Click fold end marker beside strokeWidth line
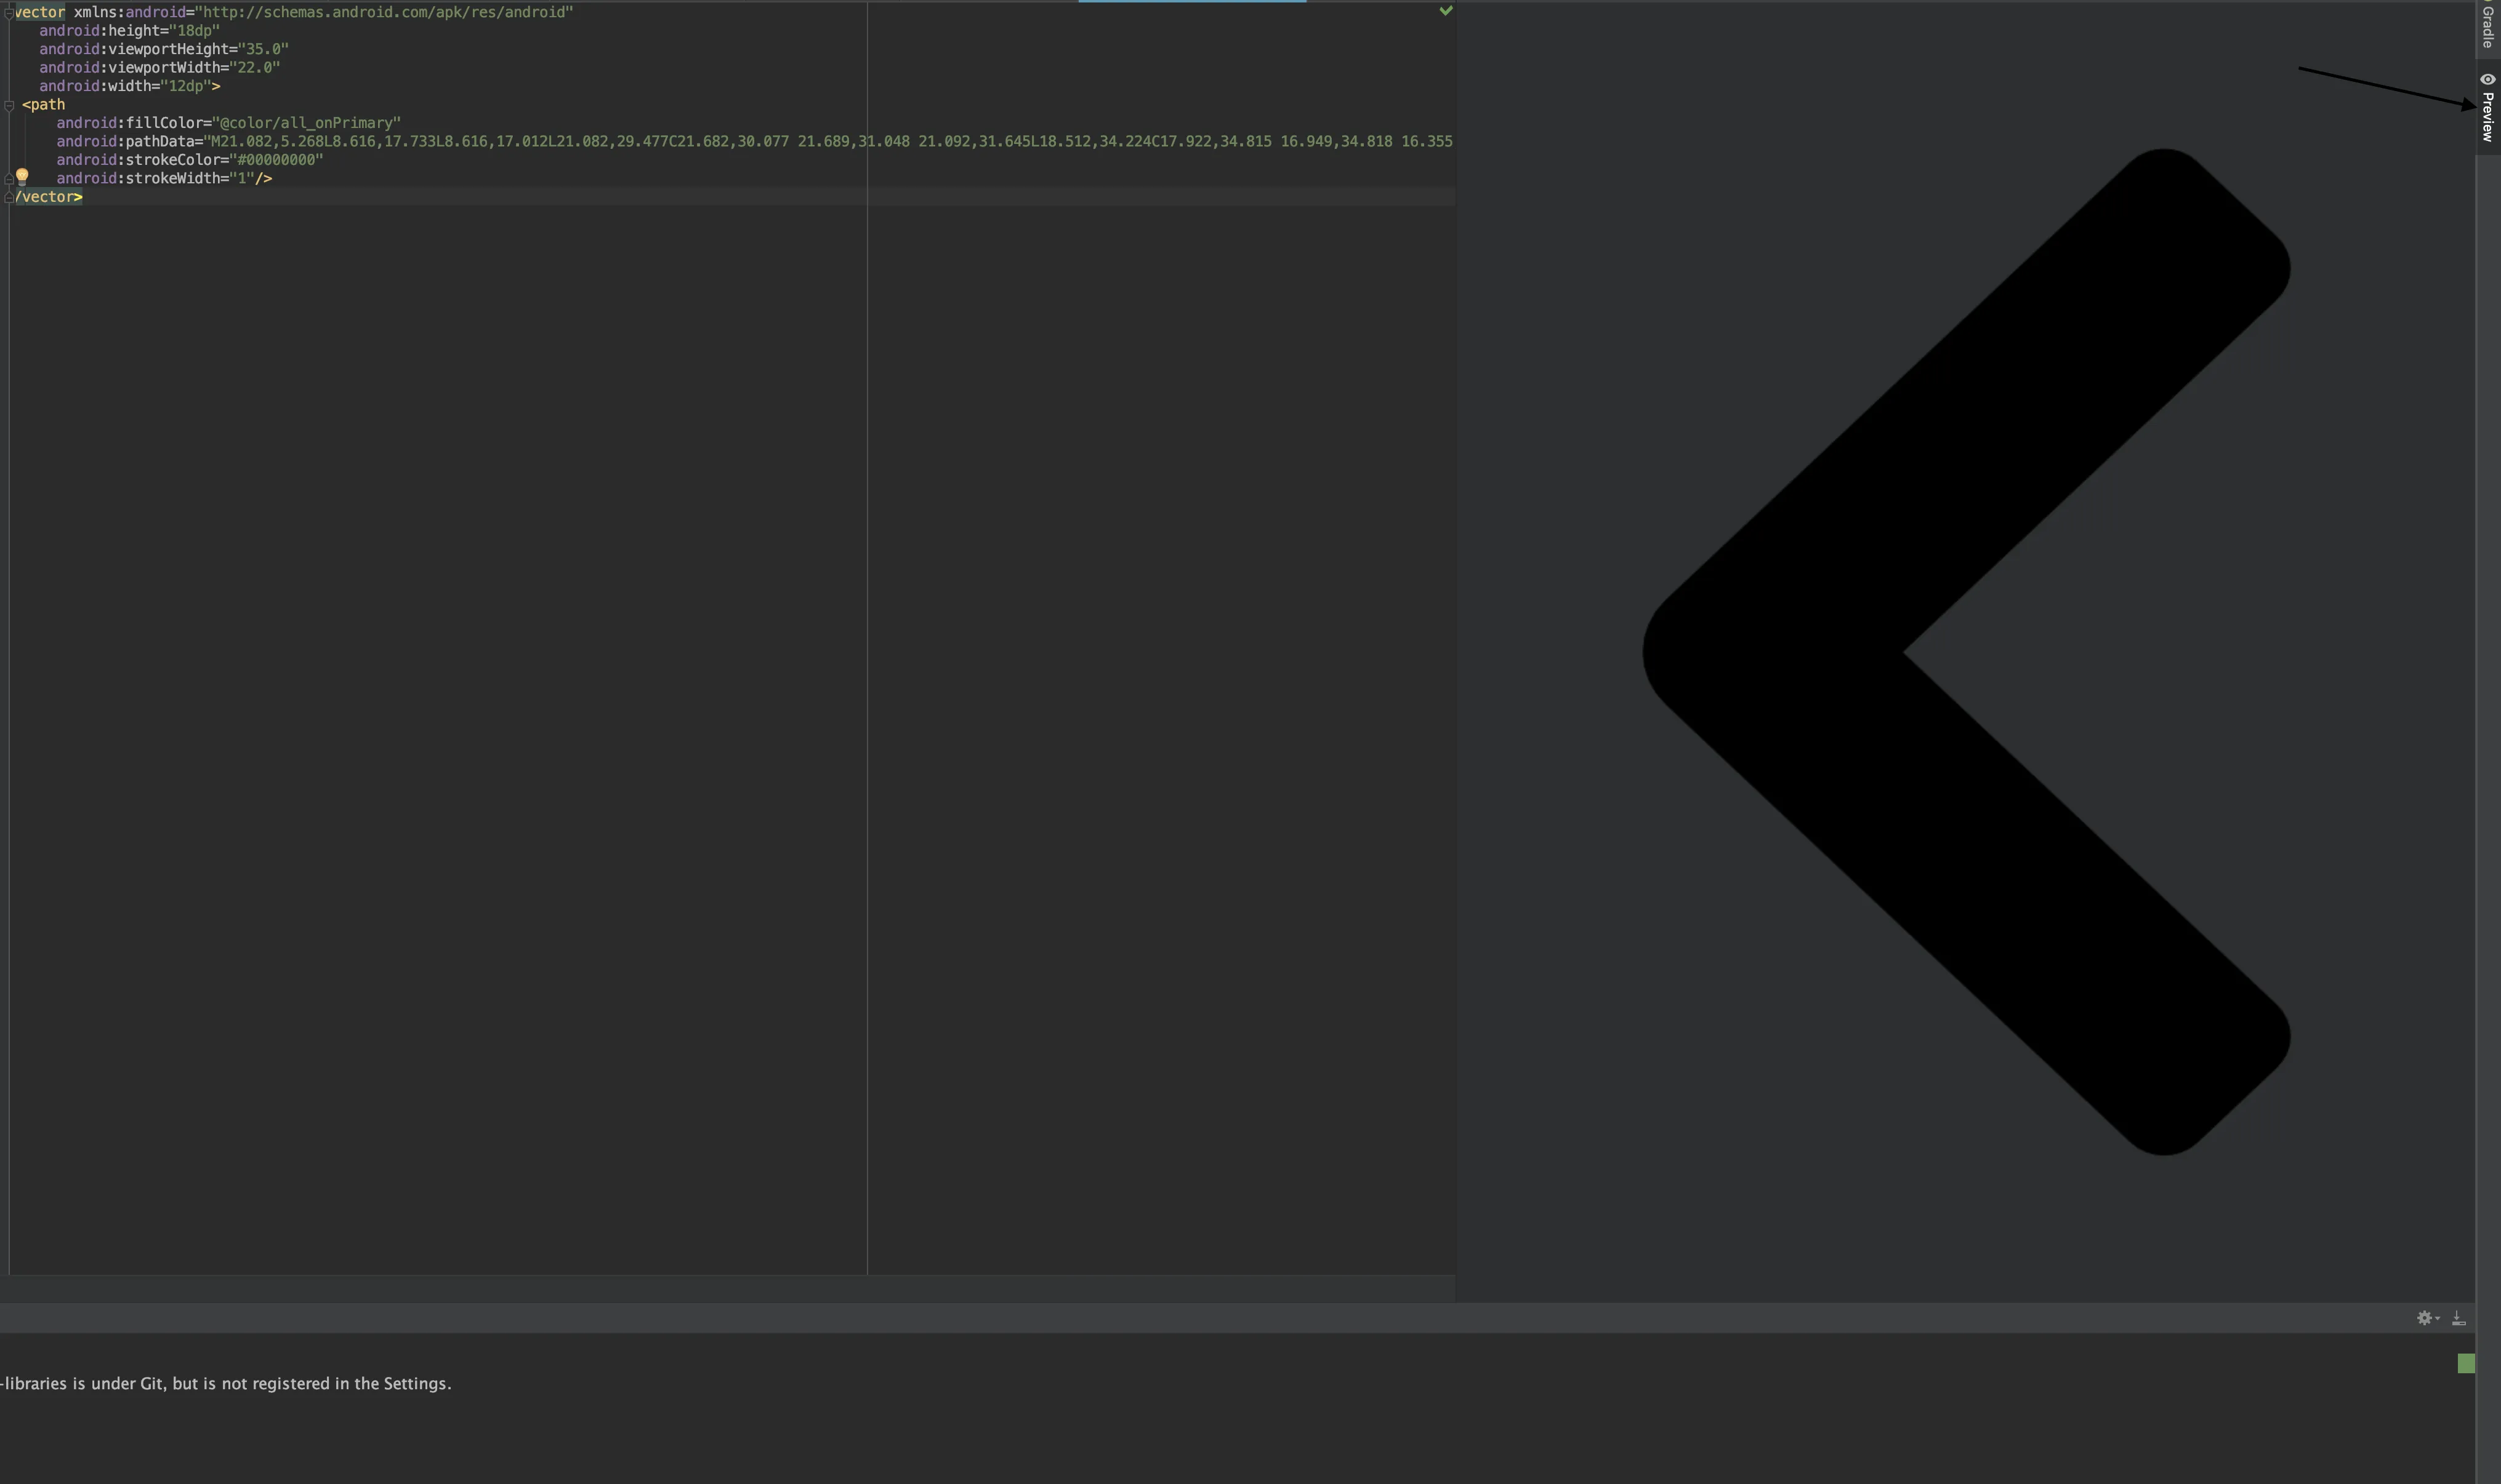The height and width of the screenshot is (1484, 2501). 9,179
